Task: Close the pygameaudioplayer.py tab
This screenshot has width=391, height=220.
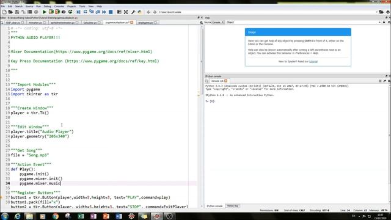Action: 132,23
